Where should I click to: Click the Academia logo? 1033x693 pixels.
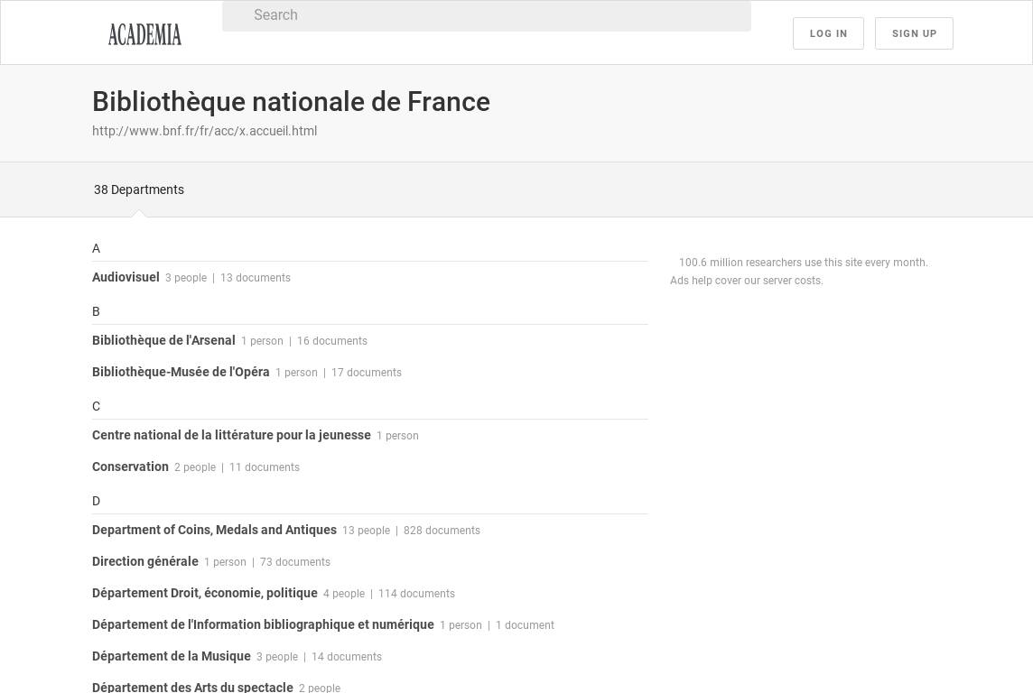pyautogui.click(x=144, y=34)
